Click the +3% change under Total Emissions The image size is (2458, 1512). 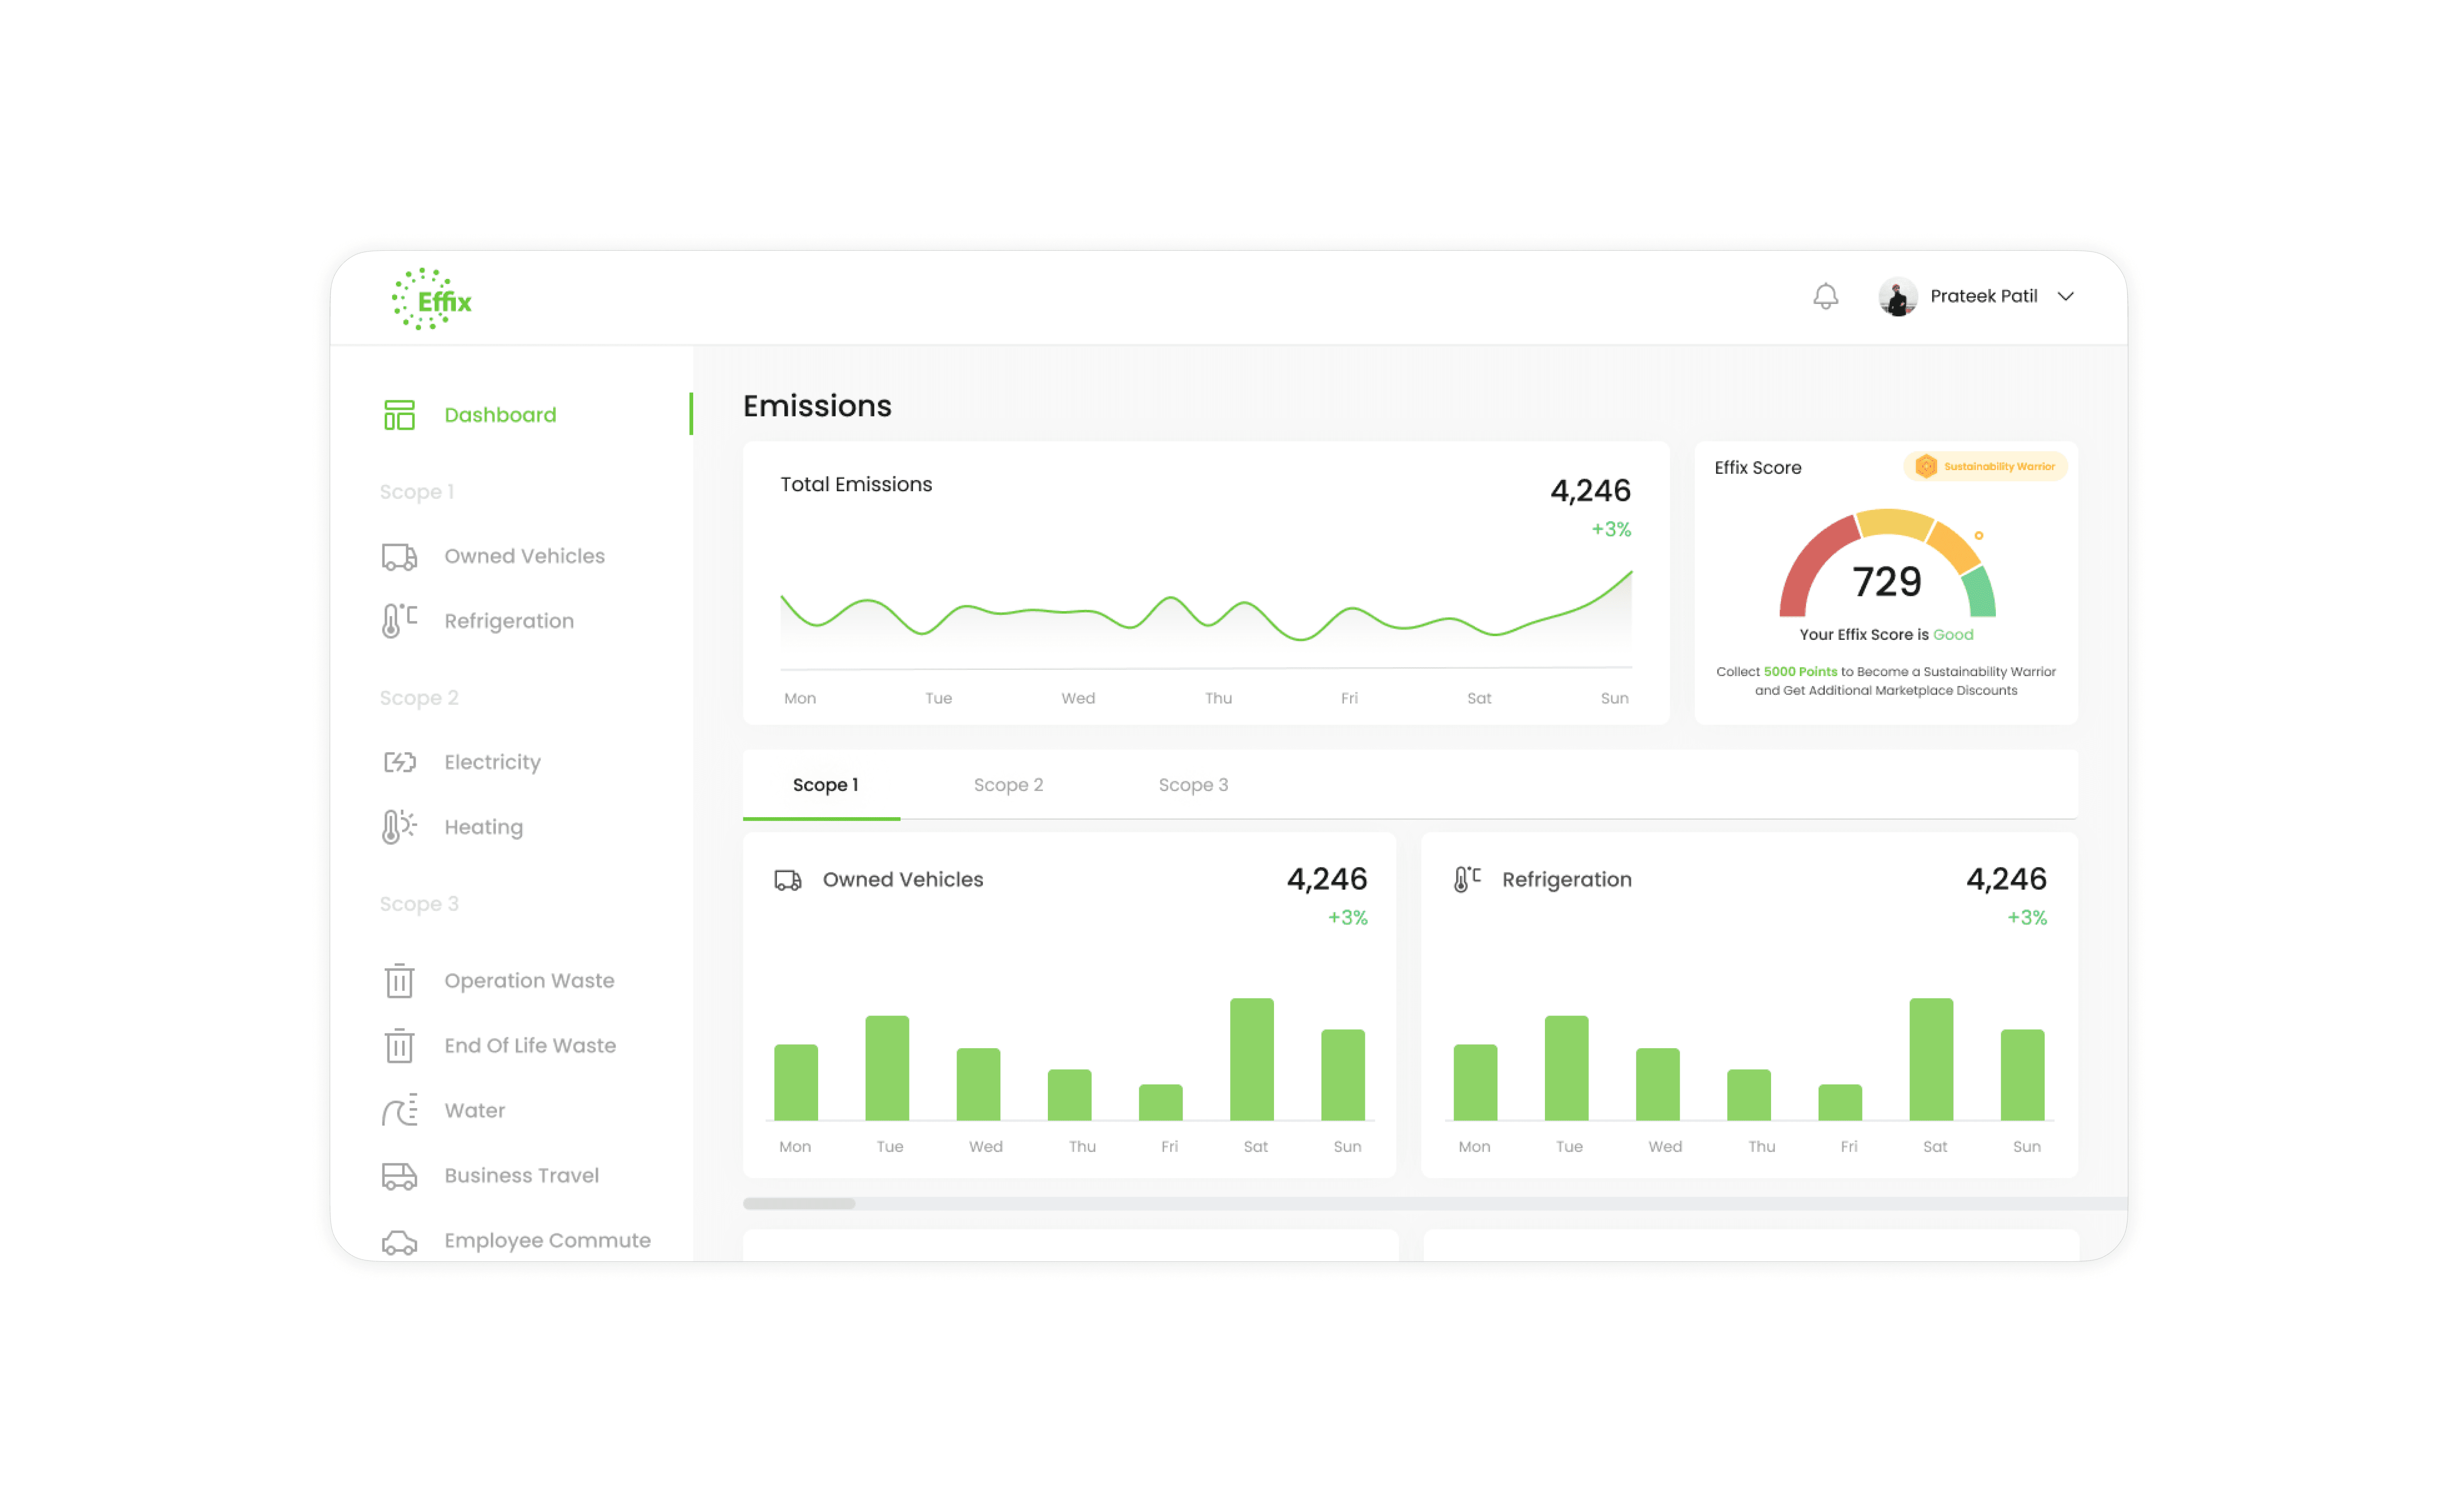click(x=1611, y=530)
